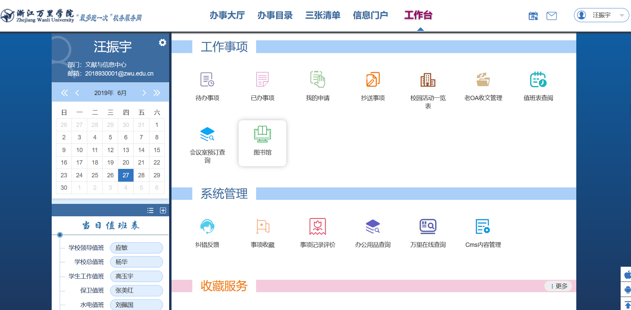Toggle the duty panel expand plus icon
Screen dimensions: 631x310
coord(163,211)
